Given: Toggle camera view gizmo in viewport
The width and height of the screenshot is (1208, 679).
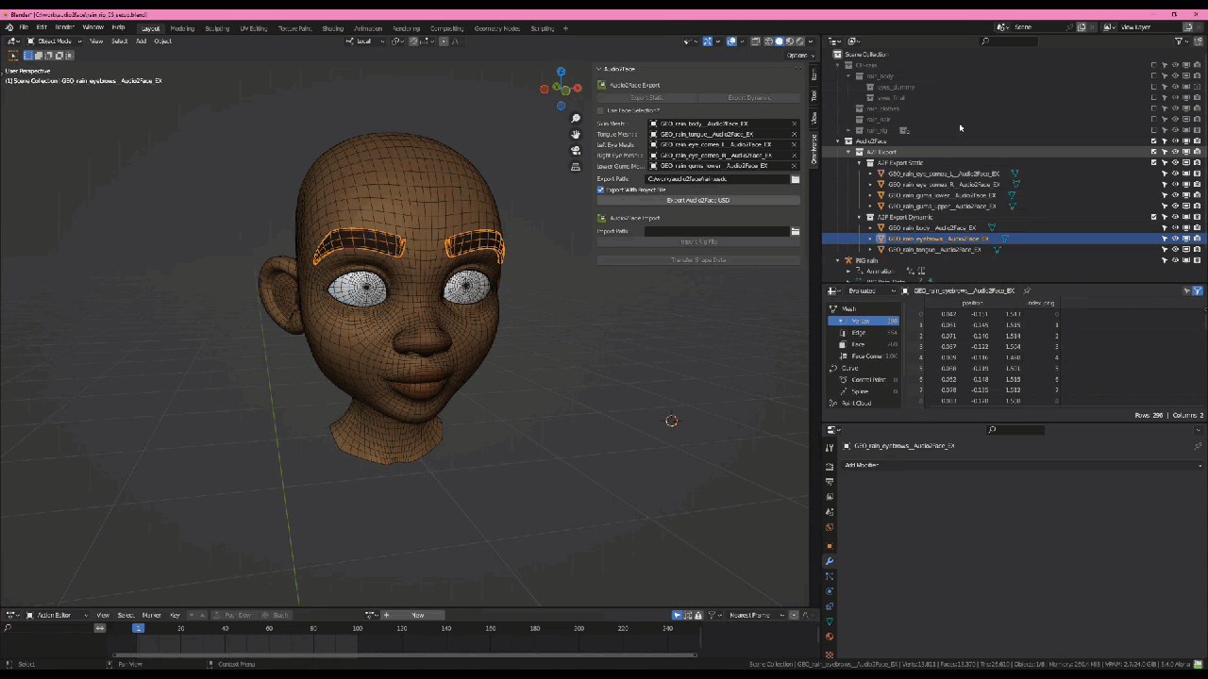Looking at the screenshot, I should [x=576, y=151].
